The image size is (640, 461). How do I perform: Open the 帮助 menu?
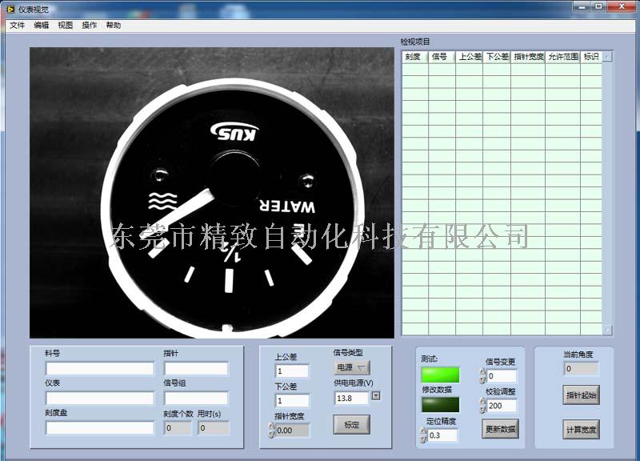point(114,26)
